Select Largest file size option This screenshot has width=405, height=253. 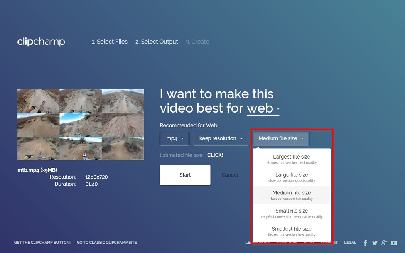[292, 159]
